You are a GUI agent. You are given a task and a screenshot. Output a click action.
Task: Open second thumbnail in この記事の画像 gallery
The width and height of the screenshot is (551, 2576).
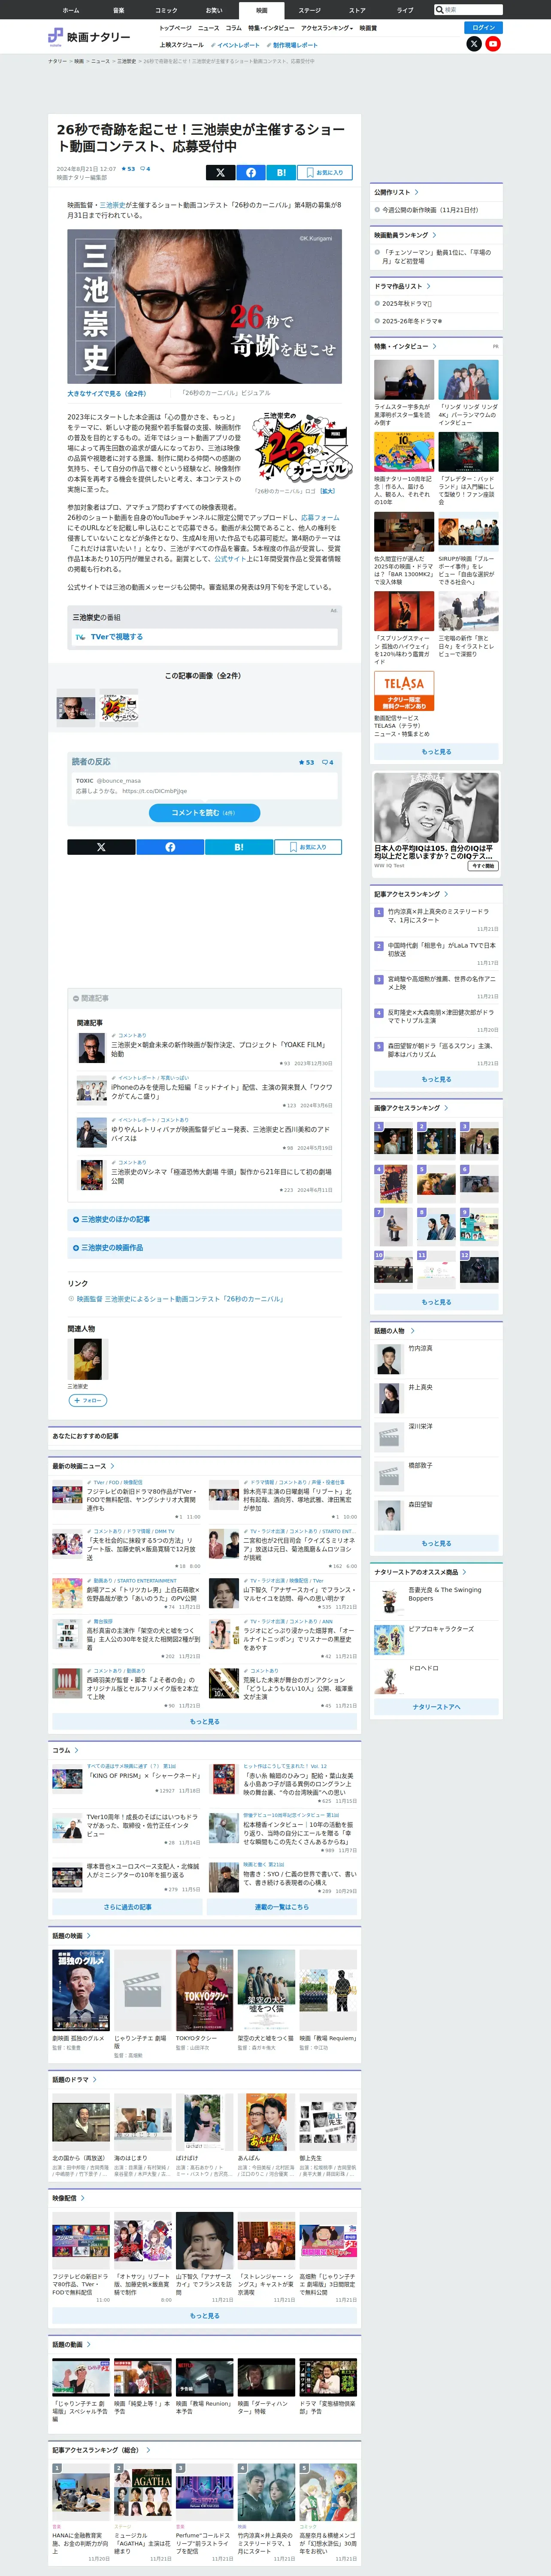[118, 707]
